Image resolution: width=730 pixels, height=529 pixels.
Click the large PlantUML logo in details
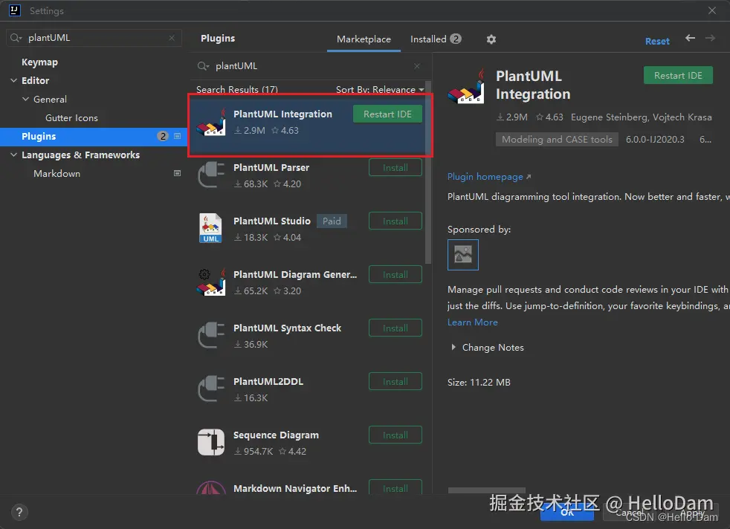click(x=466, y=86)
